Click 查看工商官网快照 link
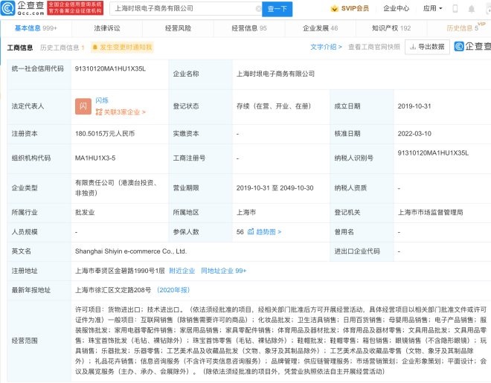 [373, 47]
